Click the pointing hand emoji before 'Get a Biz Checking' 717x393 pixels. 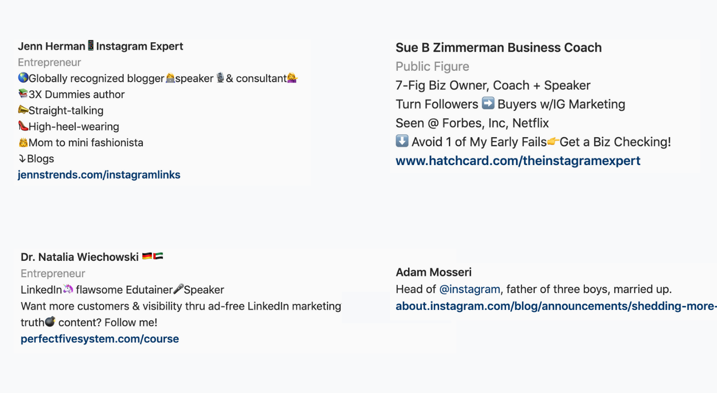pos(553,142)
